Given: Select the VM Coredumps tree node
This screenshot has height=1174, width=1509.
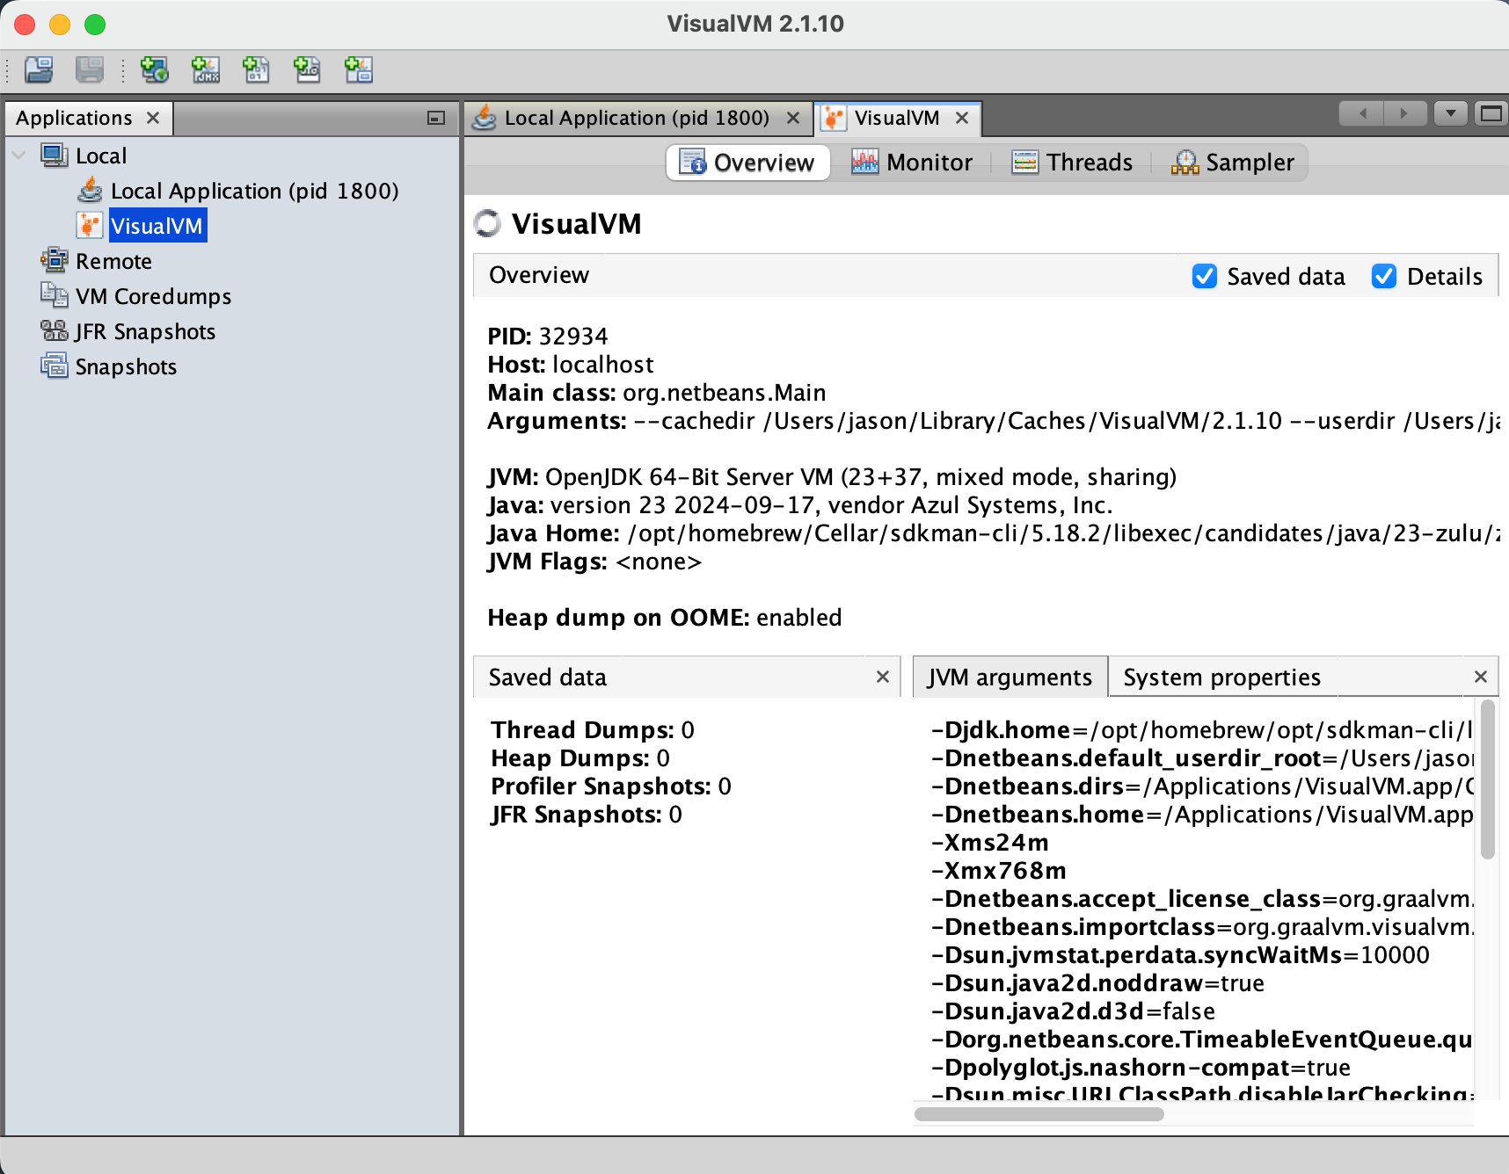Looking at the screenshot, I should 154,296.
